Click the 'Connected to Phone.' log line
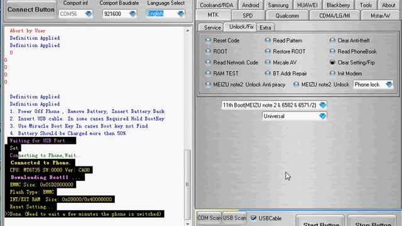Screen dimensions: 402x226 (x=40, y=163)
